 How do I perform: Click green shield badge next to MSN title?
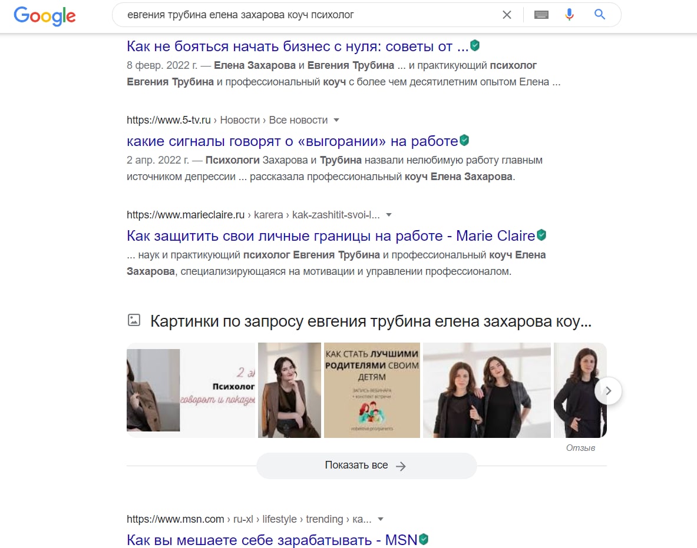coord(424,539)
